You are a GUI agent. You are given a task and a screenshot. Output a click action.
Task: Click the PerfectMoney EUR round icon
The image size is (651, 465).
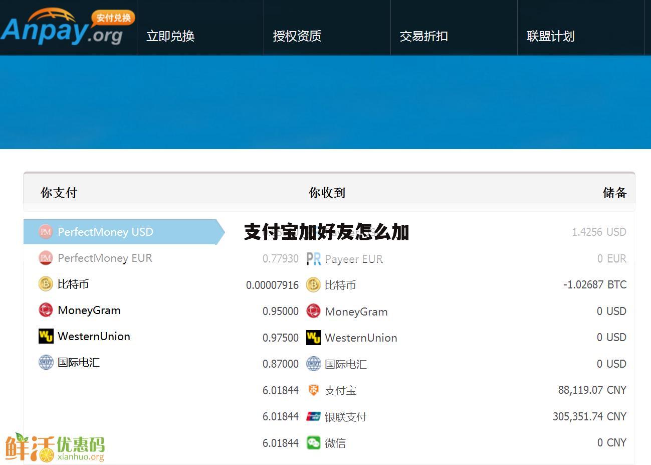[x=46, y=258]
